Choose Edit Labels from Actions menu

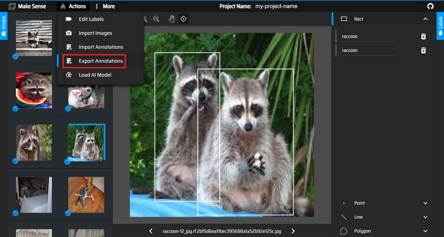coord(100,19)
